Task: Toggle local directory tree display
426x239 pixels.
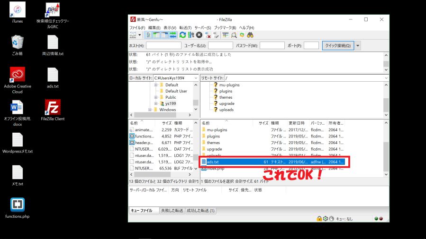Action: coord(156,35)
